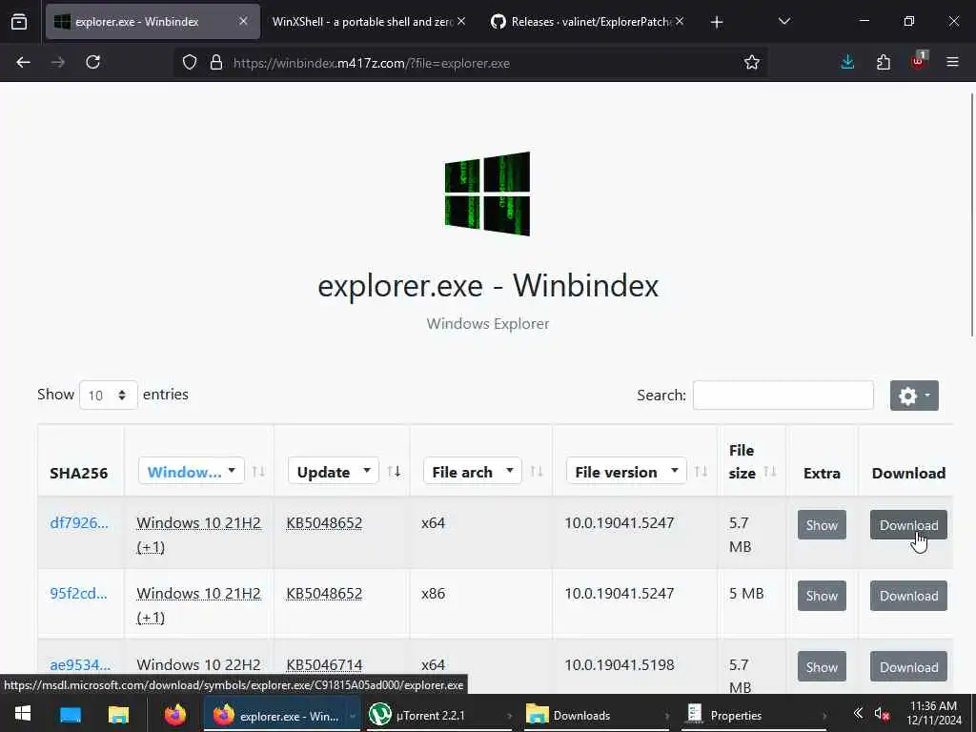Open the extensions puzzle icon
The height and width of the screenshot is (732, 976).
click(x=884, y=62)
